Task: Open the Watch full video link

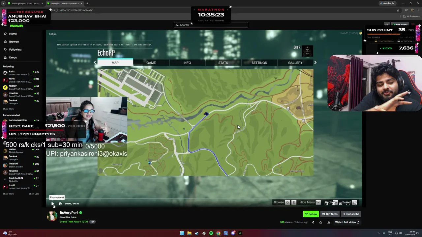Action: tap(347, 222)
